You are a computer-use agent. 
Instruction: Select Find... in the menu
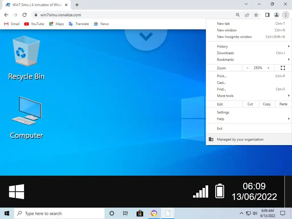tap(249, 89)
